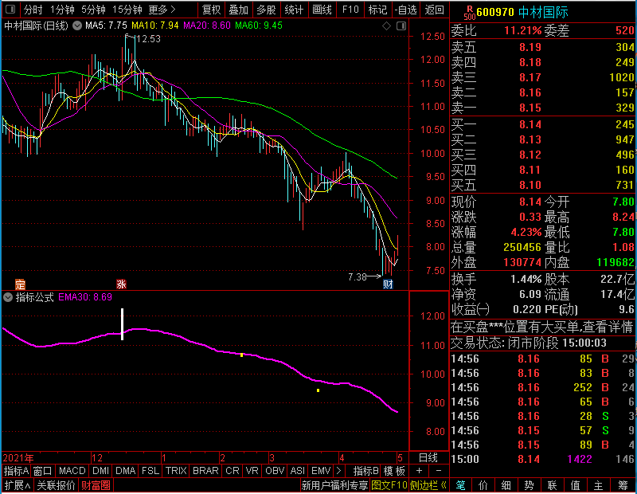637x494 pixels.
Task: Click the 叠加 overlay button
Action: pyautogui.click(x=238, y=10)
